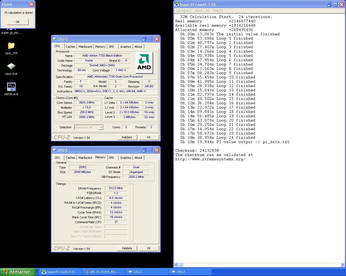Close the lower CPU-Z memory window
Viewport: 346px width, 276px height.
click(x=157, y=150)
